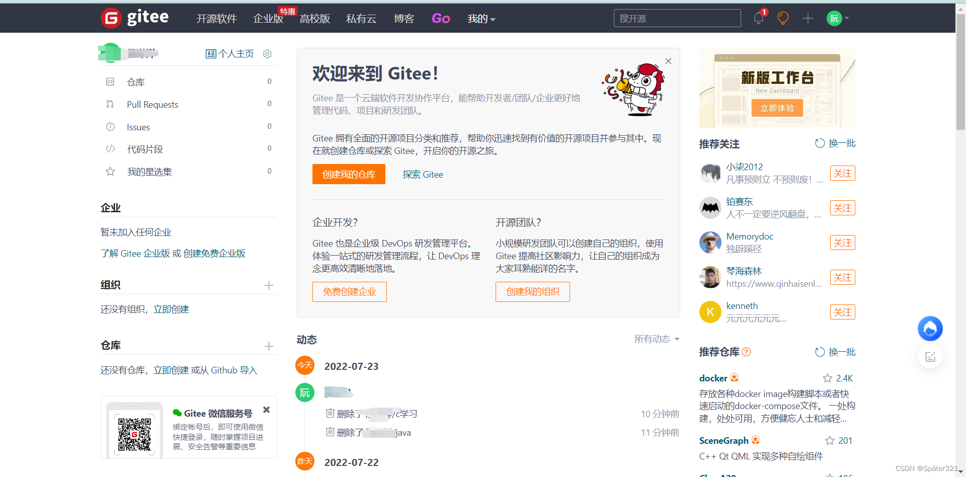Open the green user avatar menu
This screenshot has height=477, width=966.
point(838,18)
